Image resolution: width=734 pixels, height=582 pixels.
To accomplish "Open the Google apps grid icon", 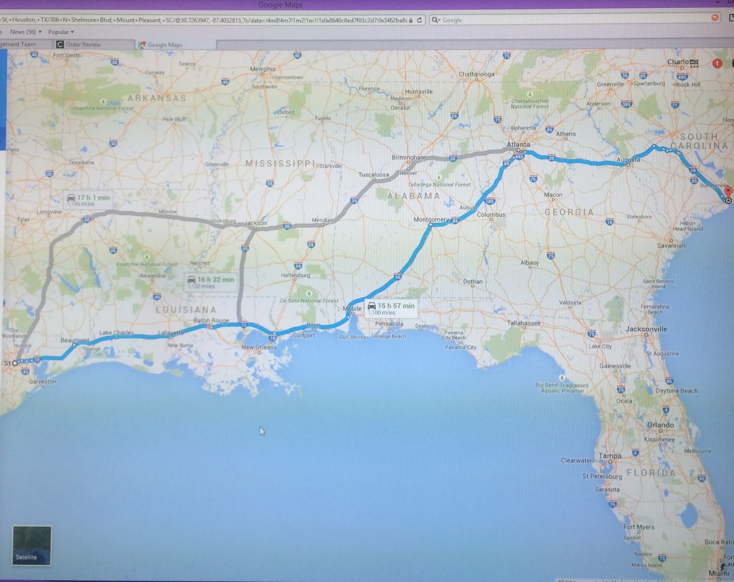I will pyautogui.click(x=693, y=62).
